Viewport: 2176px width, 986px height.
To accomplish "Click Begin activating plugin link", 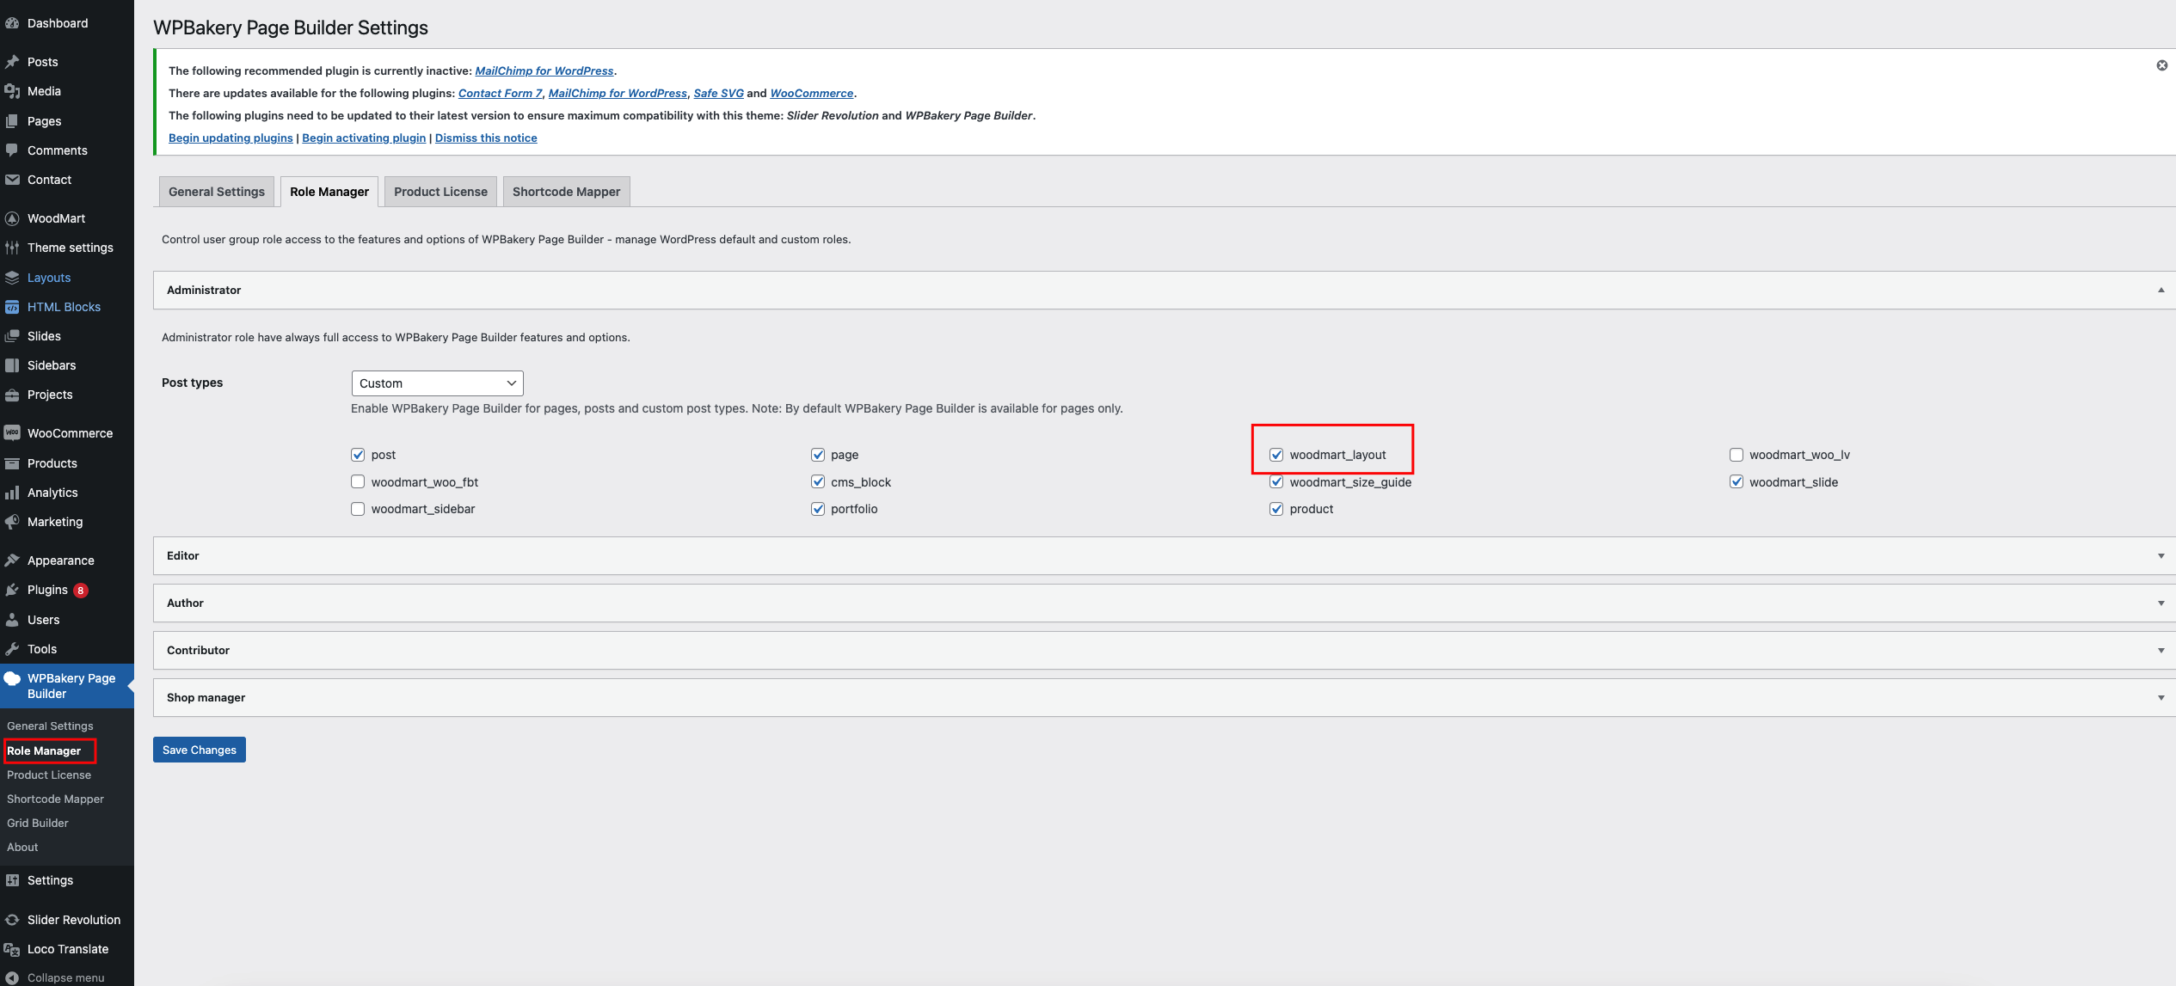I will 364,138.
